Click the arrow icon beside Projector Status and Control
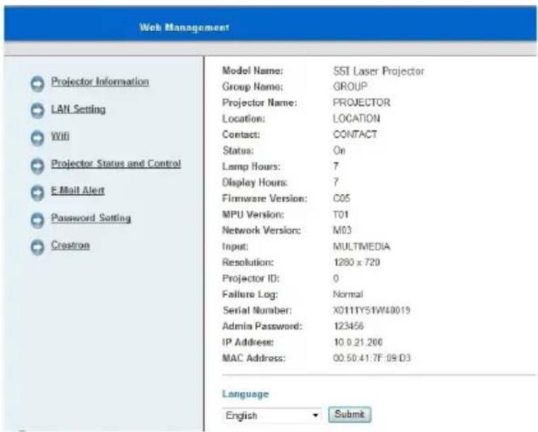 37,166
